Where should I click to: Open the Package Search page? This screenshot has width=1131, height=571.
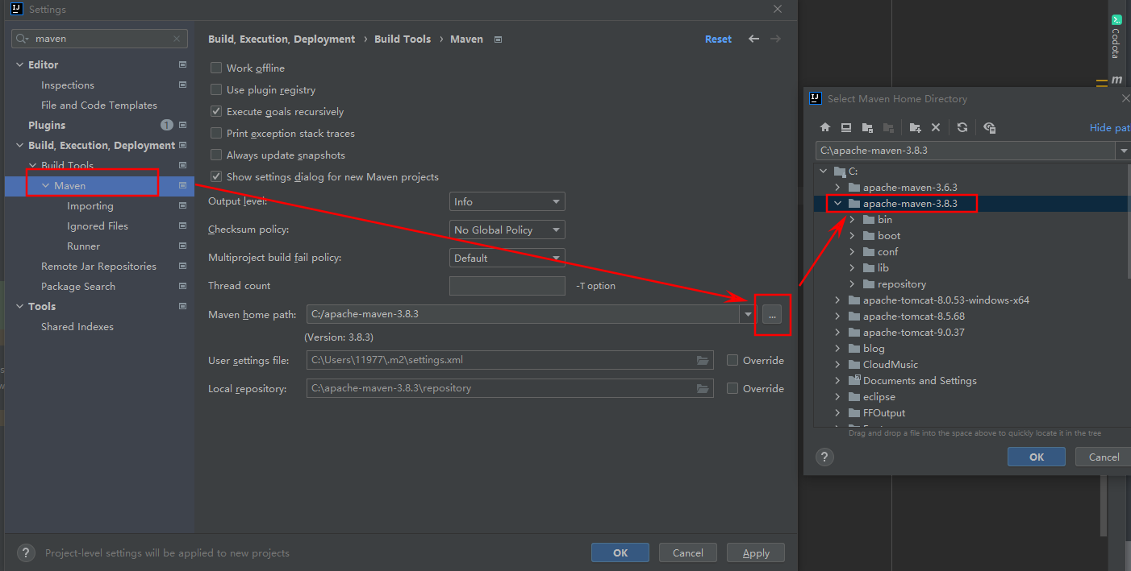point(78,286)
